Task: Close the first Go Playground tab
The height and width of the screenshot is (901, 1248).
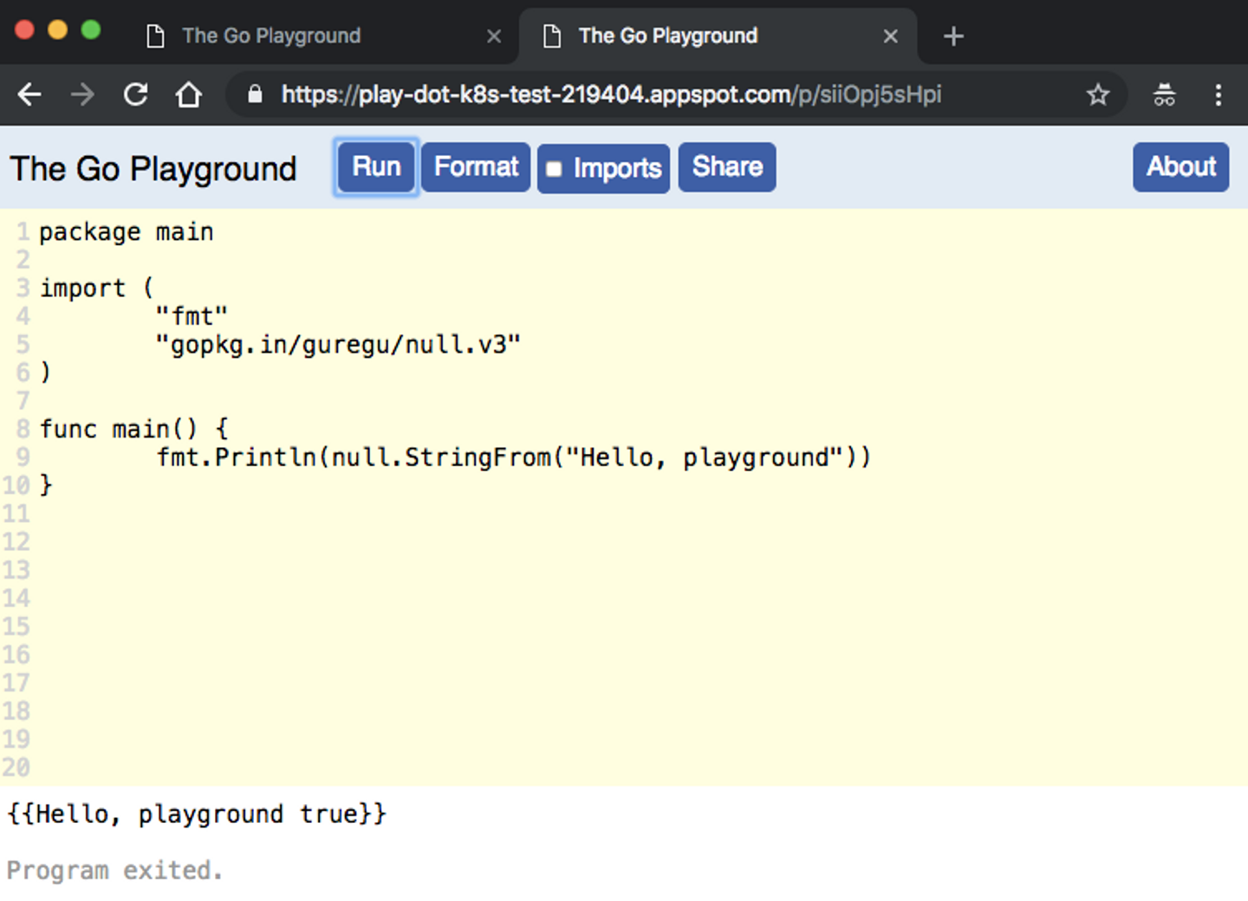Action: (494, 36)
